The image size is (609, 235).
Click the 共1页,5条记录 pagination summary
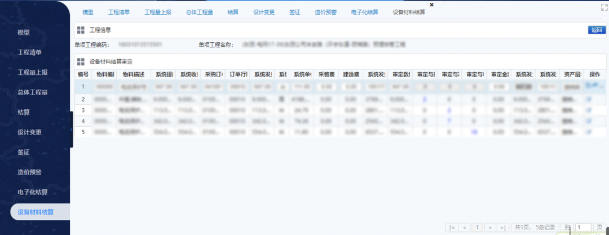point(535,227)
